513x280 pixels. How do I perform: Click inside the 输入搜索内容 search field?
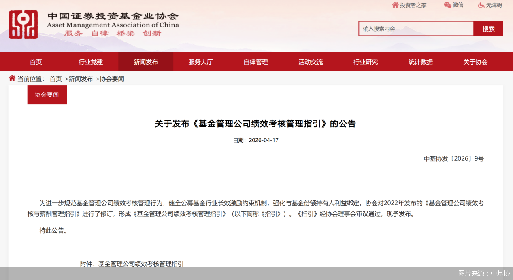(x=416, y=29)
